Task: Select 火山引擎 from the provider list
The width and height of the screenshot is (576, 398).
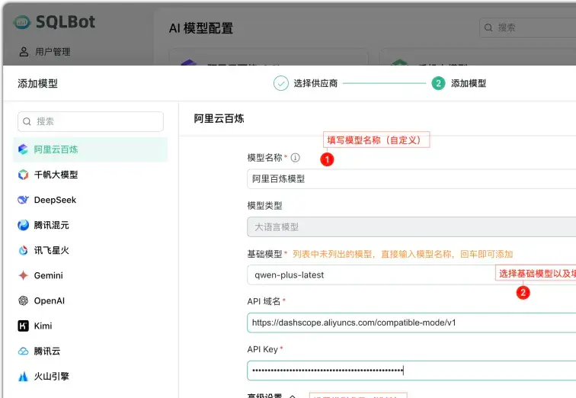Action: (50, 376)
